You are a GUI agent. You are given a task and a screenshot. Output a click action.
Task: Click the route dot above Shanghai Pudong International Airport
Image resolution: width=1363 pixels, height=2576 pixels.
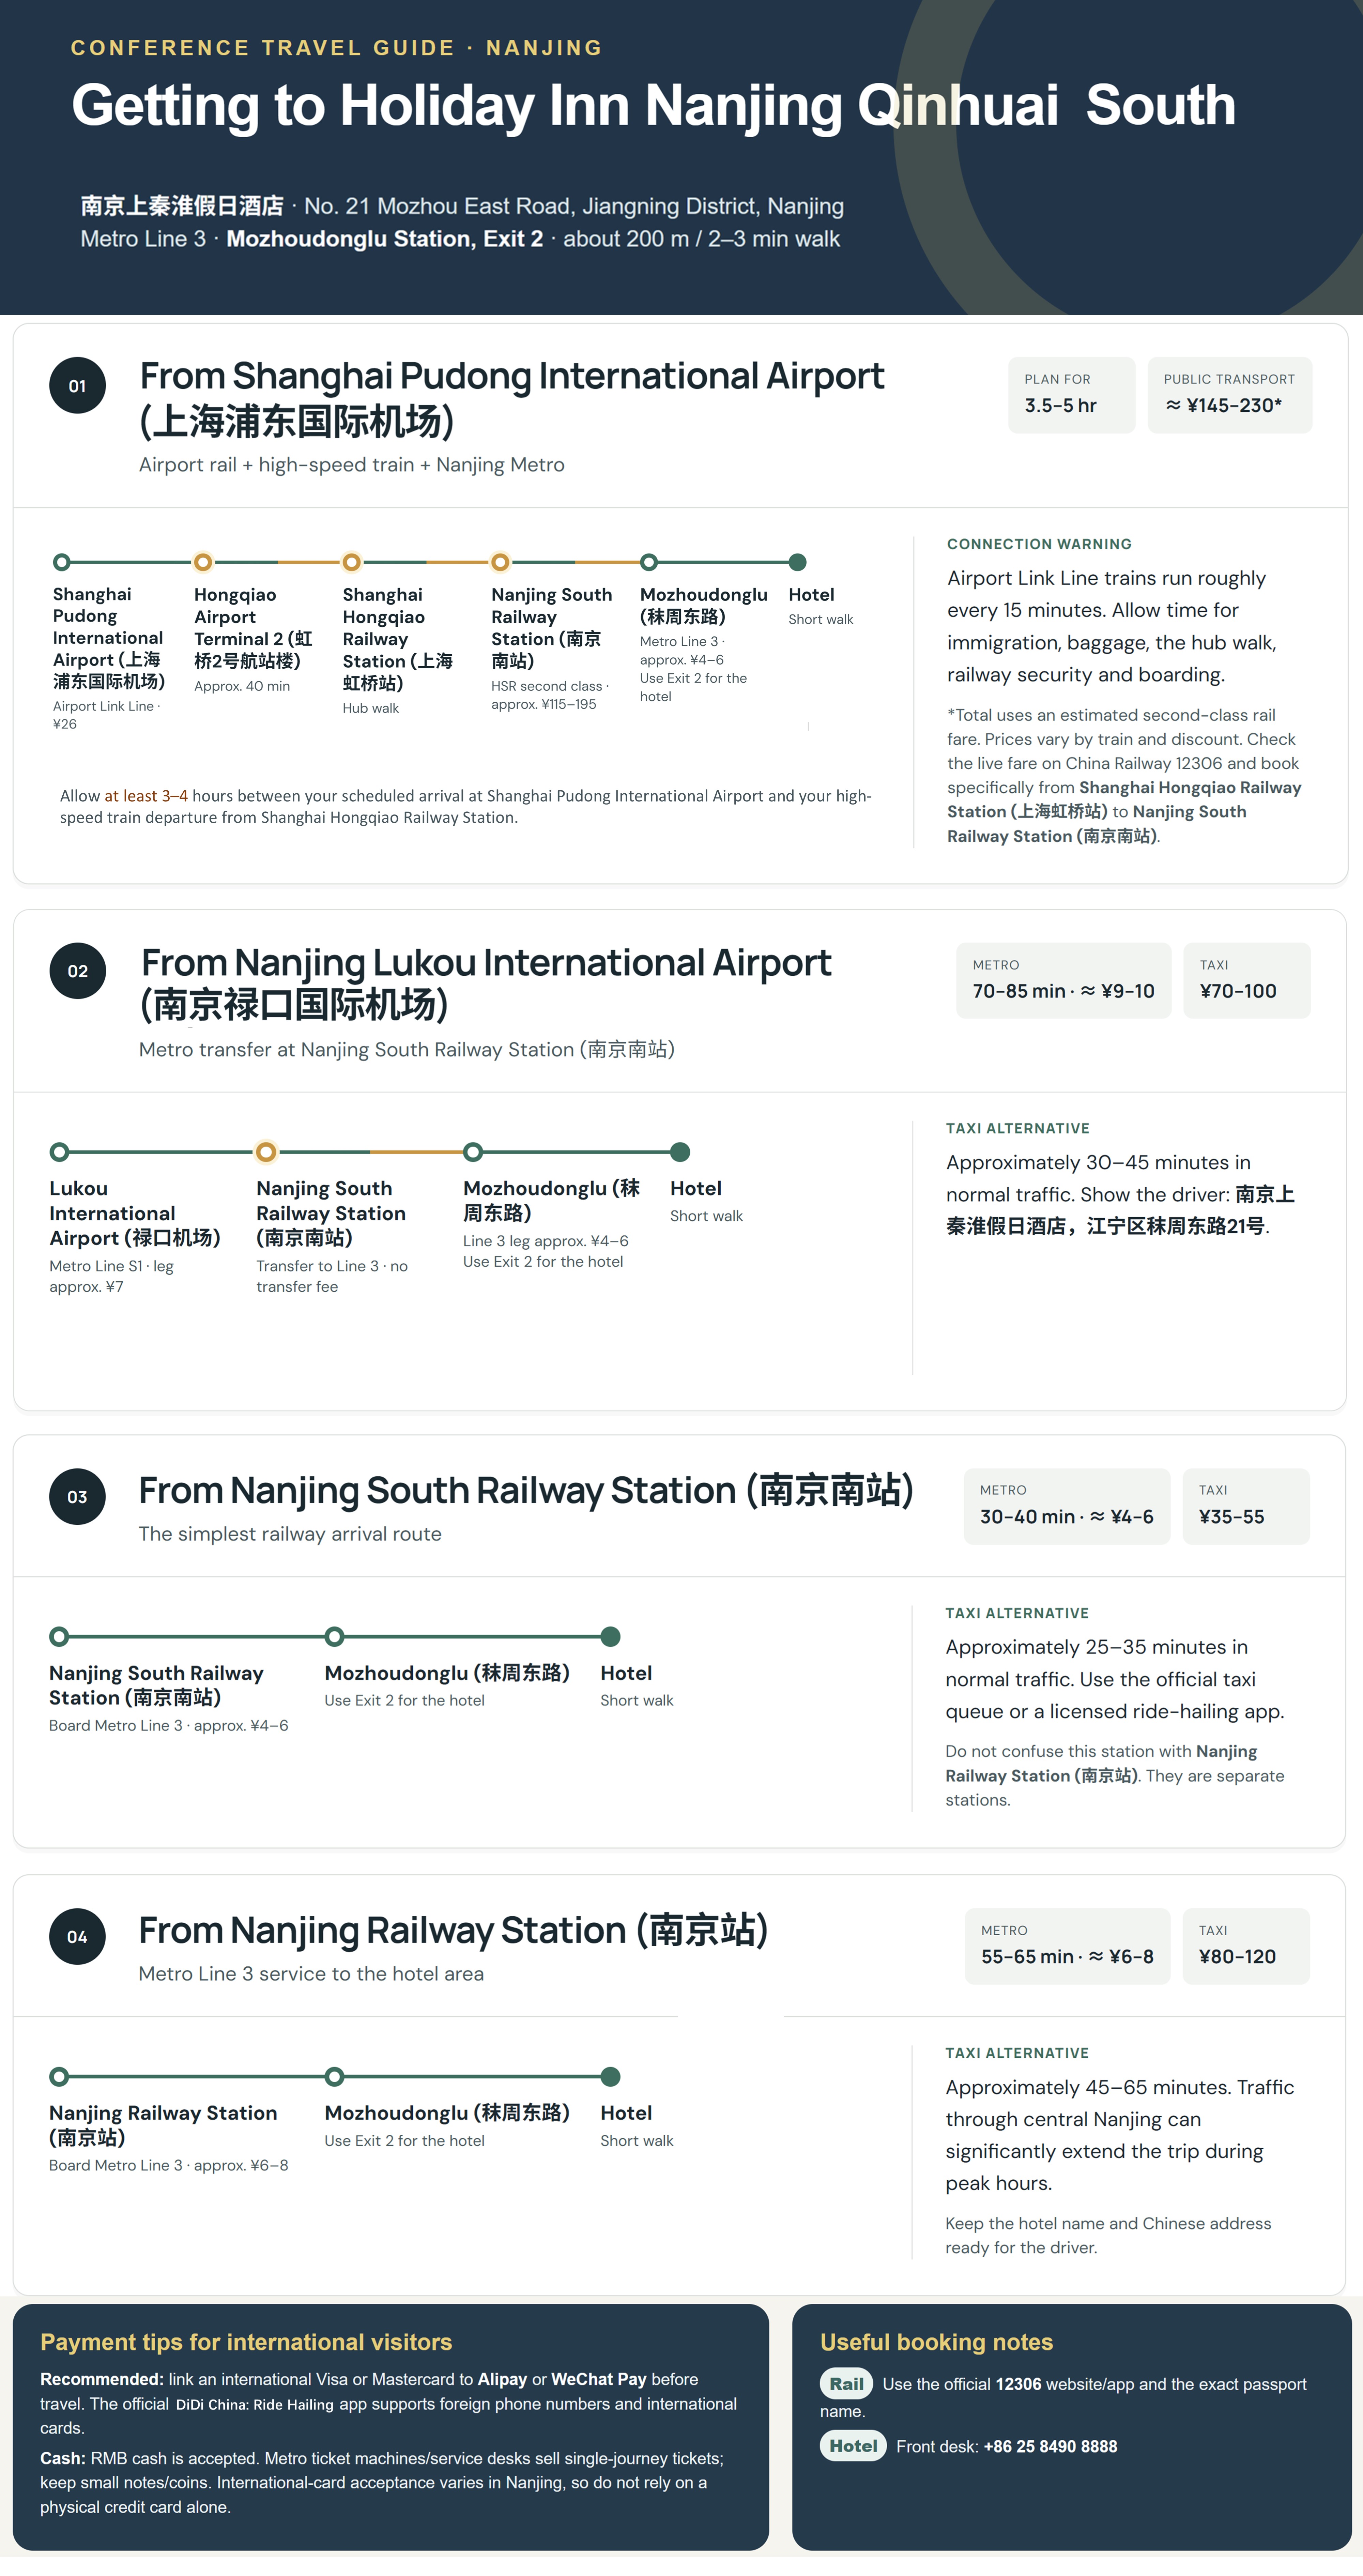[x=62, y=562]
